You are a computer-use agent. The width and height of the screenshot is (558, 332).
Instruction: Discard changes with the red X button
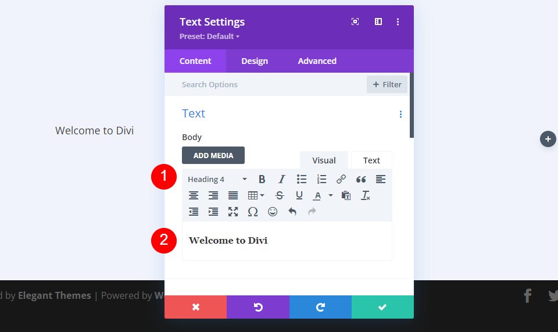(x=195, y=307)
